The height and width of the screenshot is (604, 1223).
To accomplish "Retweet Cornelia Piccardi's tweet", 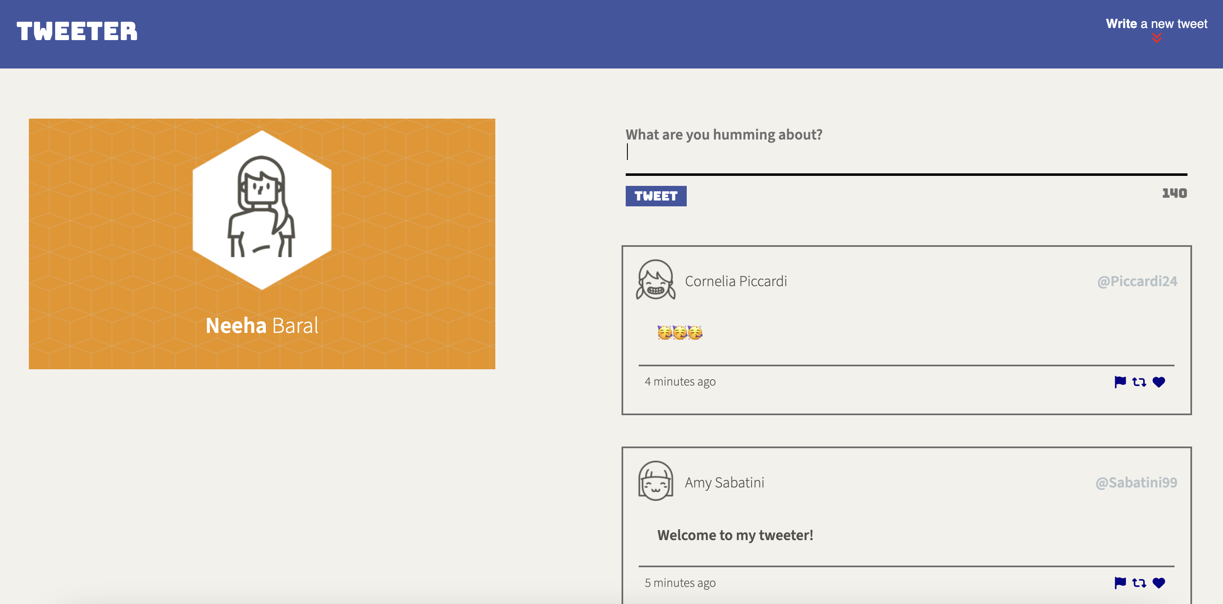I will [x=1139, y=382].
